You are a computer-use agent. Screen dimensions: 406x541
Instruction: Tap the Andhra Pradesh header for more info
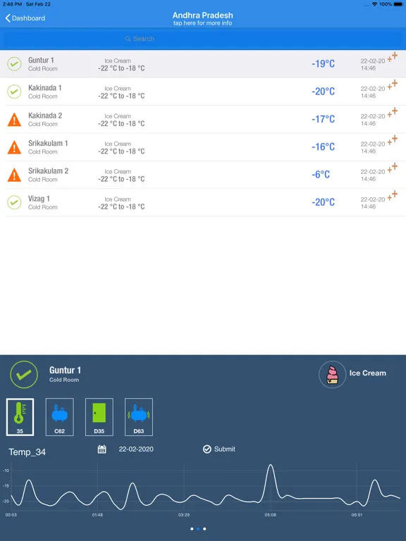click(x=203, y=18)
